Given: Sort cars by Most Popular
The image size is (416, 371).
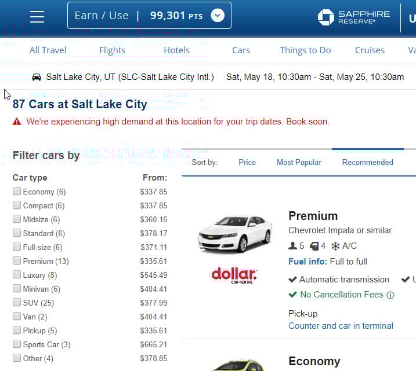Looking at the screenshot, I should pyautogui.click(x=299, y=162).
